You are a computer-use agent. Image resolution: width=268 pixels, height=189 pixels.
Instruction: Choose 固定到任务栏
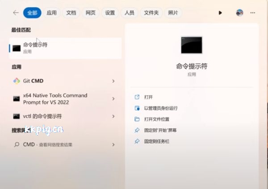[157, 141]
